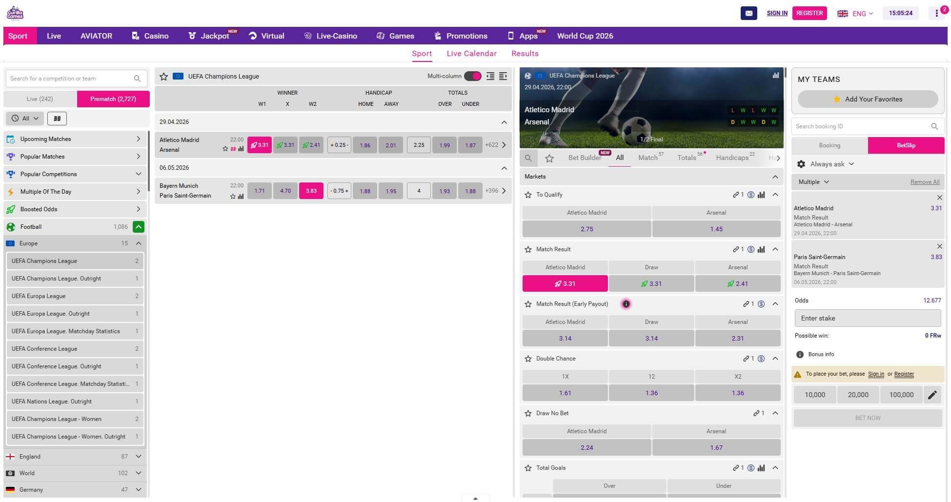Switch to compact list layout icon
Viewport: 951px width, 502px height.
coord(490,76)
